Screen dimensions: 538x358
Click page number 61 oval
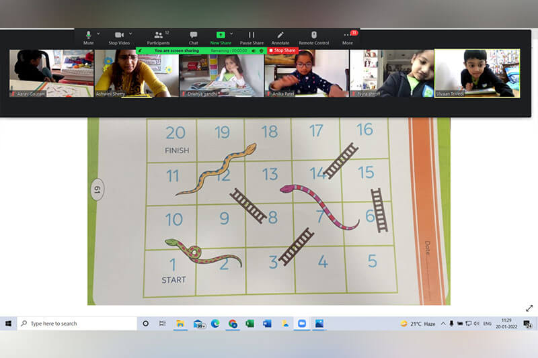click(98, 189)
